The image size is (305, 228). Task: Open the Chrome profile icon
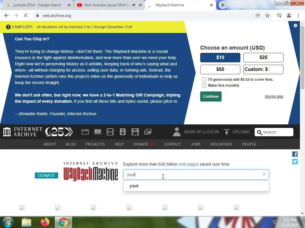tap(289, 15)
